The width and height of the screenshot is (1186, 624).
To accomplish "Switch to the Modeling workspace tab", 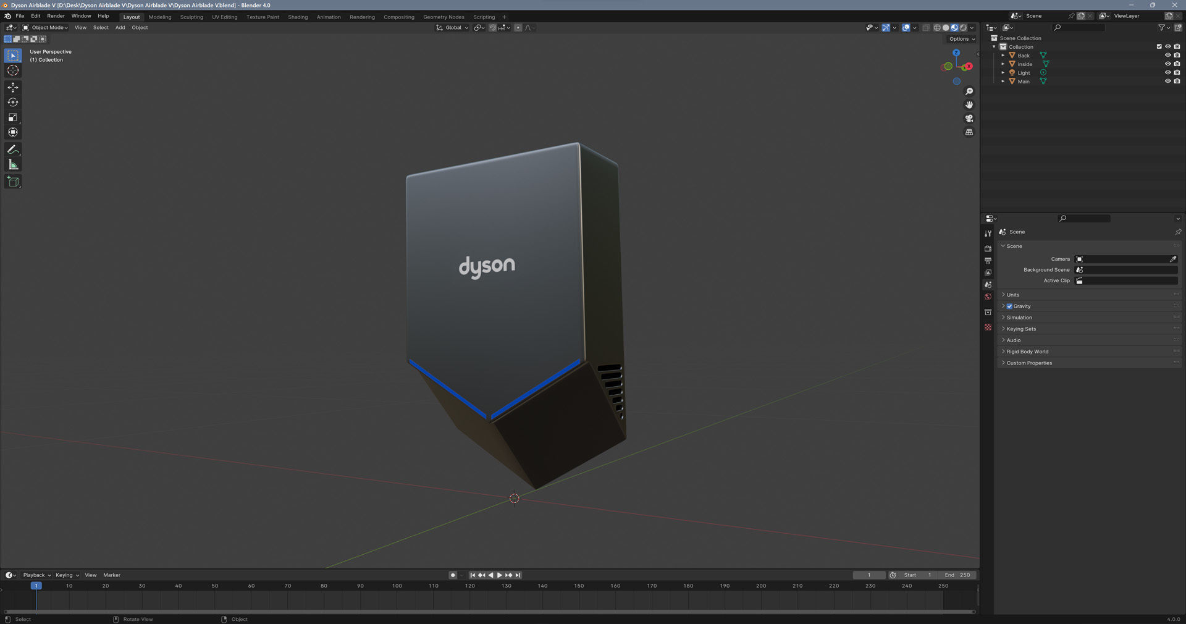I will [x=160, y=17].
